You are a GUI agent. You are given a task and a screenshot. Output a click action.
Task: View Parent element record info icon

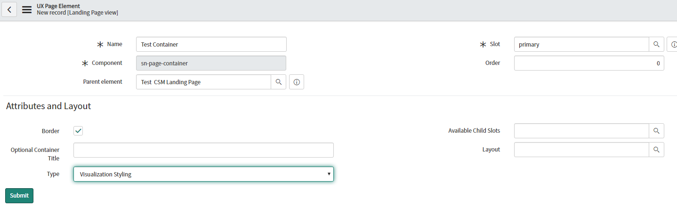[x=297, y=82]
